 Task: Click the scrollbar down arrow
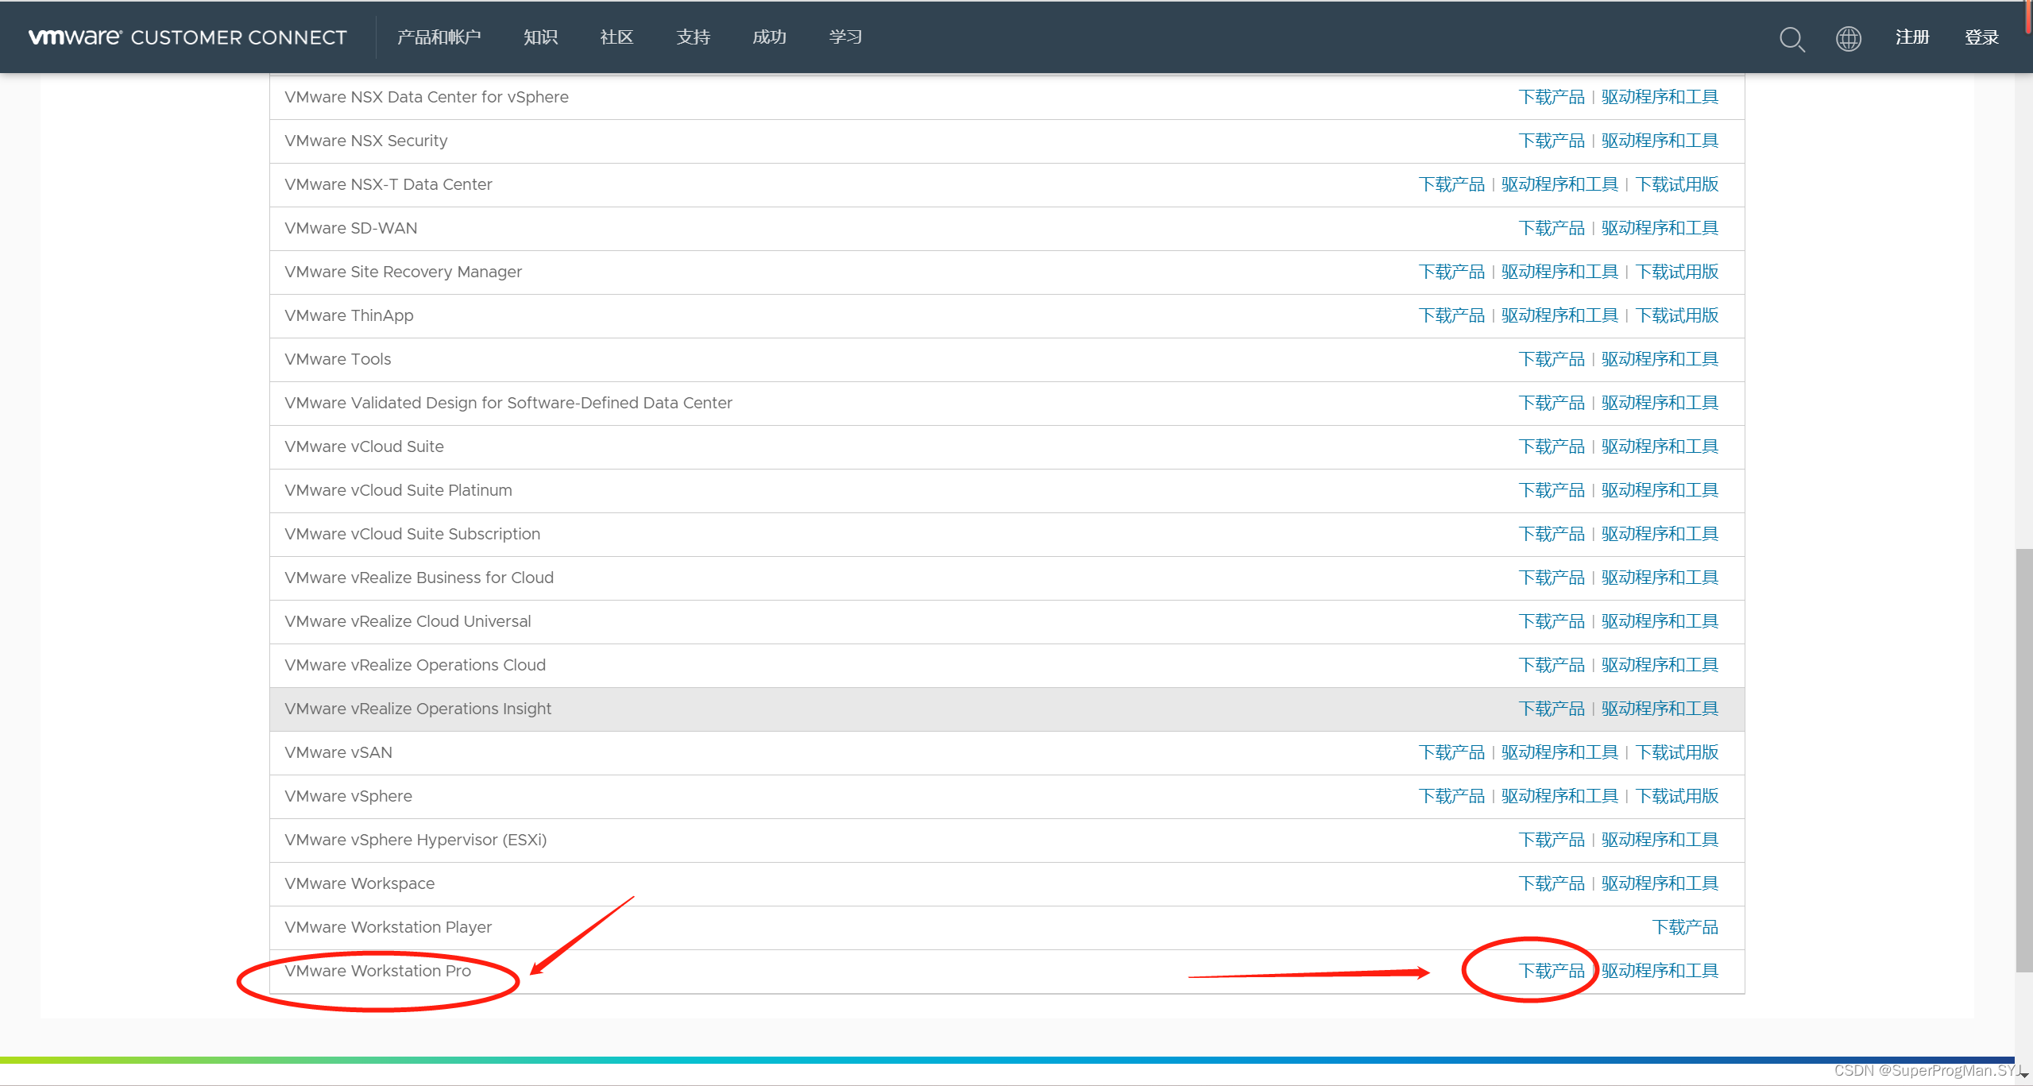[x=2023, y=1076]
